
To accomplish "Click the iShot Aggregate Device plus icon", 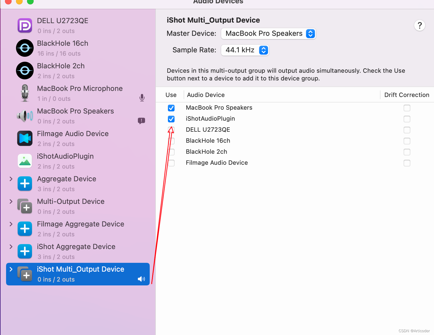I will [25, 252].
